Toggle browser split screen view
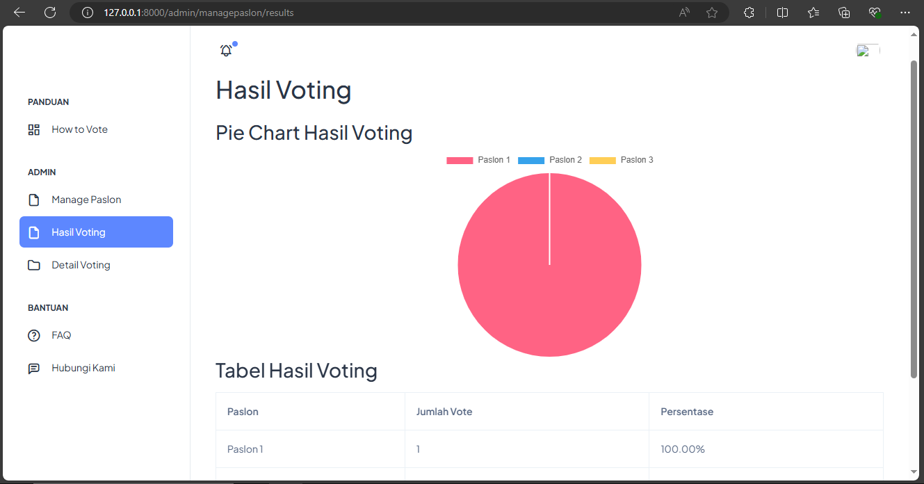Screen dimensions: 924x484 click(x=782, y=13)
